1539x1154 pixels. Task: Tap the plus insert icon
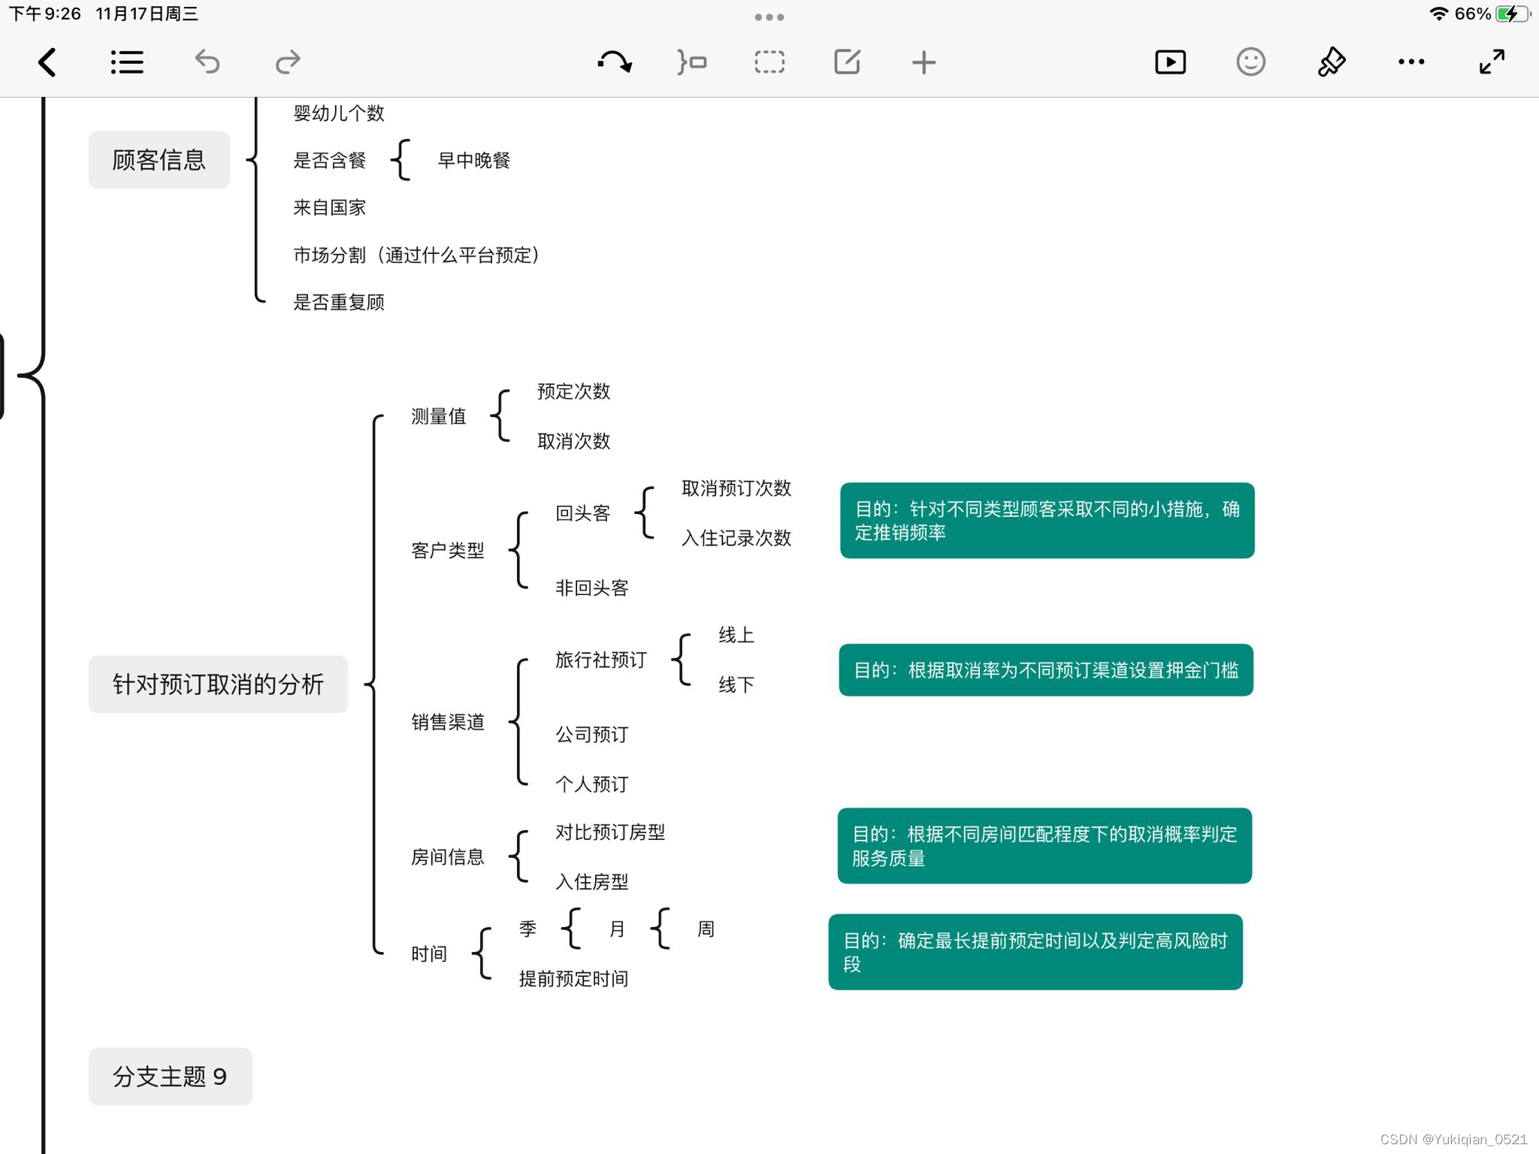(924, 62)
